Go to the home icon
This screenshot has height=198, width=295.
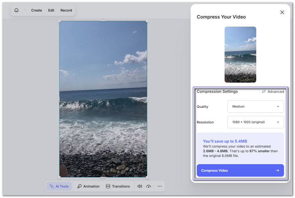tap(16, 10)
